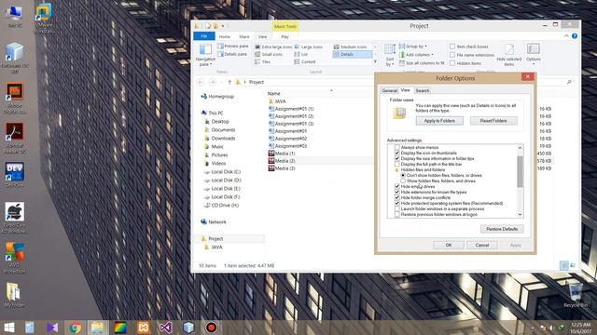Open the Options button in ribbon
597x335 pixels.
click(533, 54)
